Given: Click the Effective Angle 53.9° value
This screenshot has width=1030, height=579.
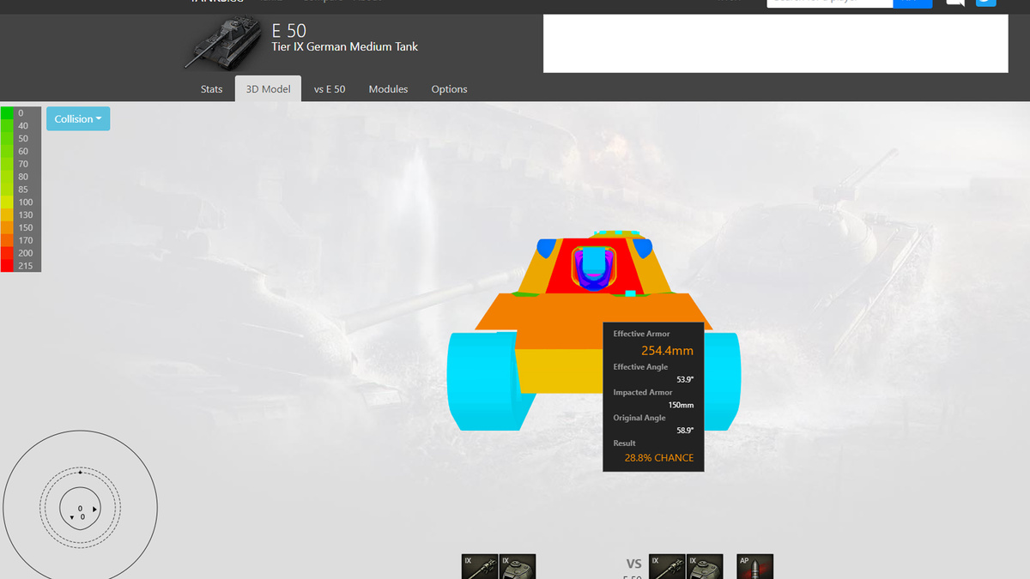Looking at the screenshot, I should click(685, 379).
